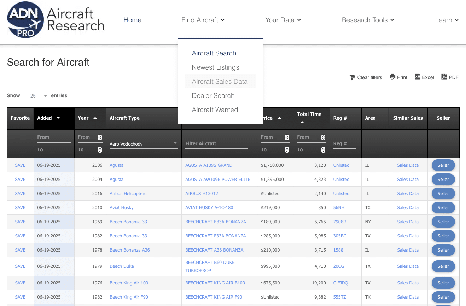Click registration number 305BC
Screen dimensions: 466x306
pyautogui.click(x=340, y=236)
